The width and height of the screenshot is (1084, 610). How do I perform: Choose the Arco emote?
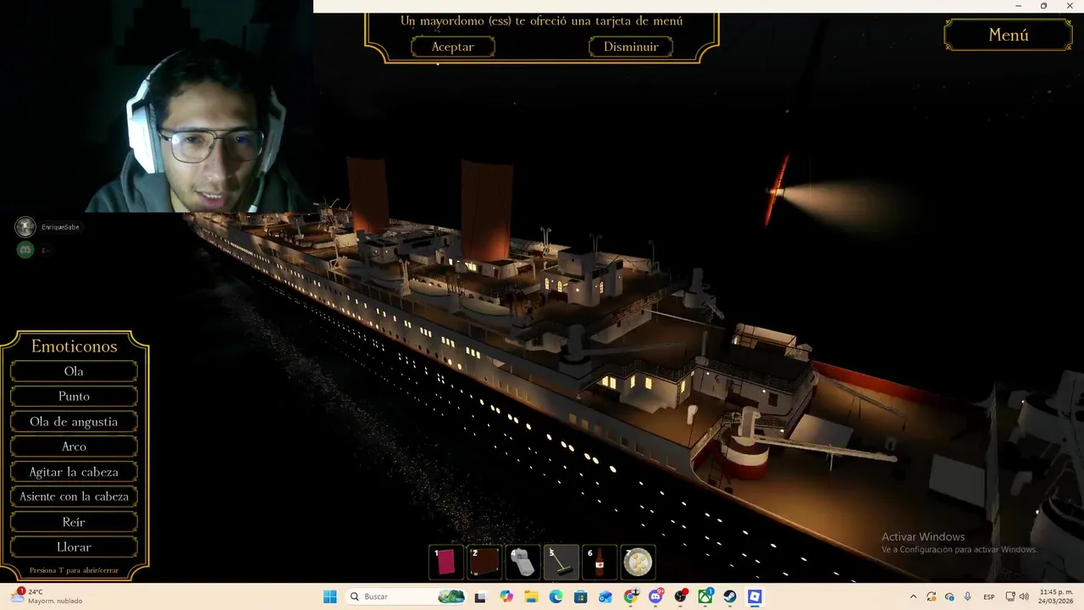point(74,446)
